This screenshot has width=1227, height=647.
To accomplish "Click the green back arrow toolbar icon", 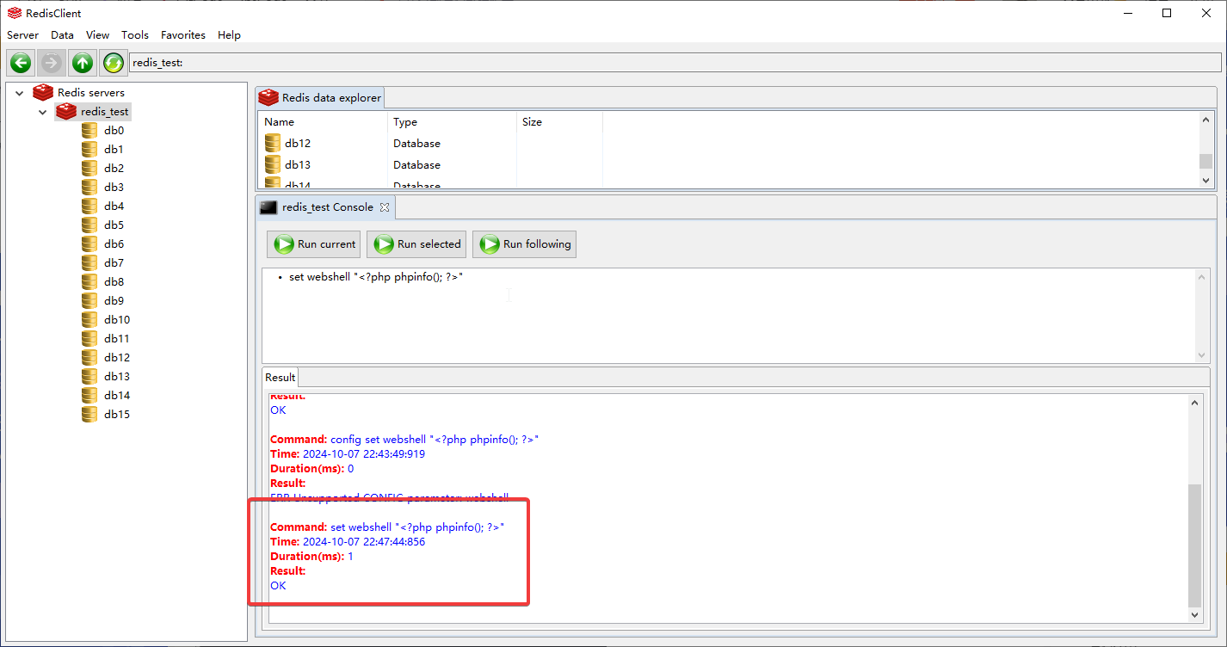I will [x=21, y=63].
